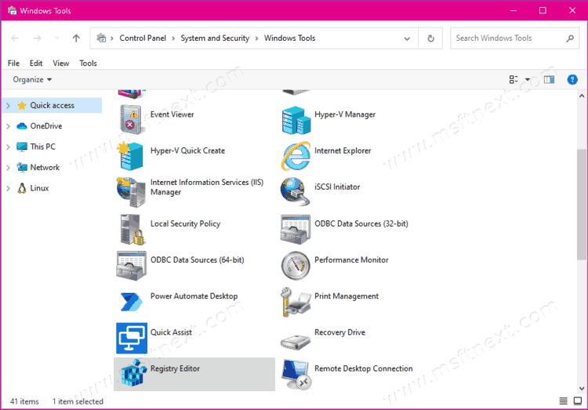Open the address bar history dropdown

[x=407, y=38]
